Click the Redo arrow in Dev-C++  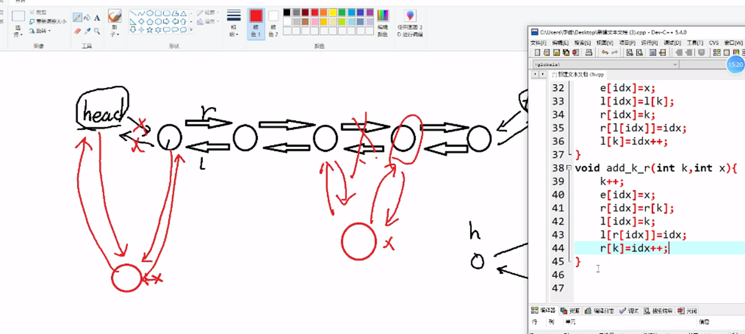tap(615, 53)
